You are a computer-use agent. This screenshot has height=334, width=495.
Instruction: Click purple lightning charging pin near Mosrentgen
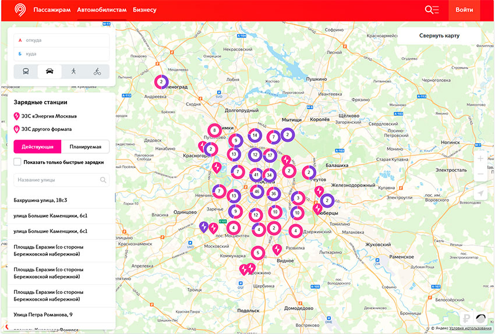coord(204,226)
